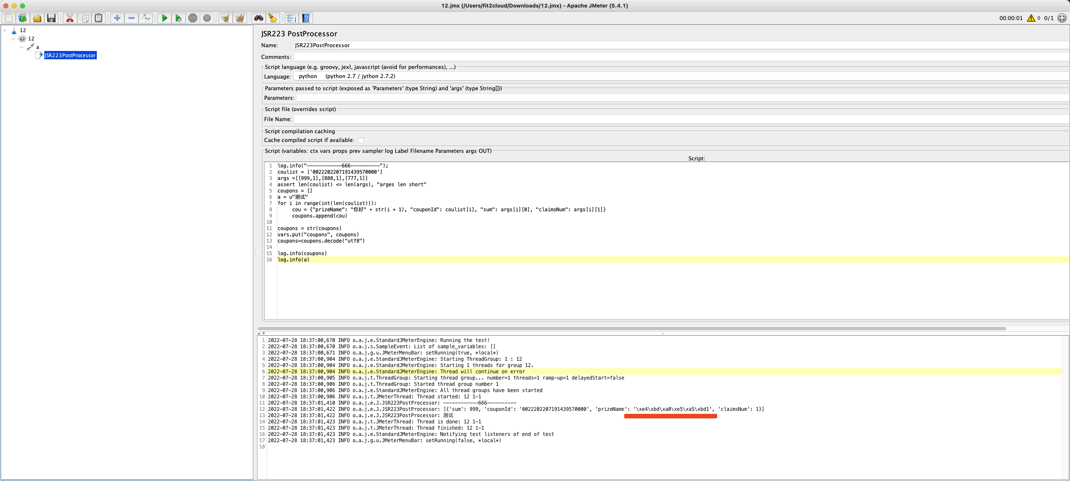
Task: Expand the tree with the plus icon
Action: click(x=117, y=18)
